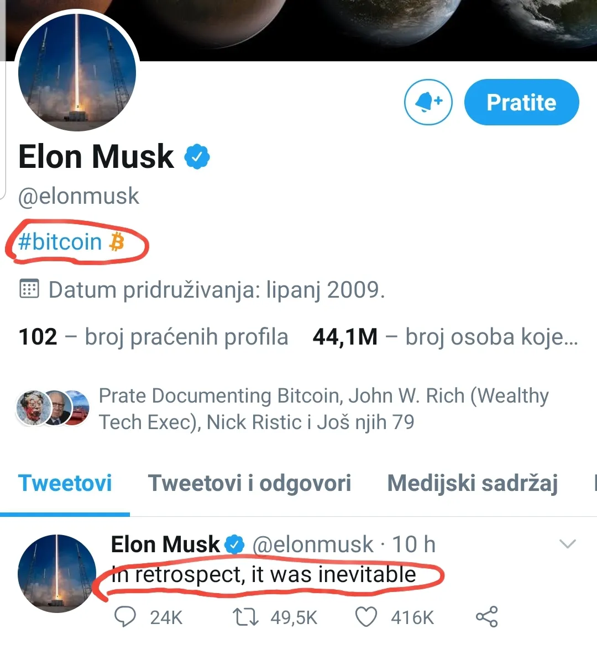Switch to Medijski sadržaj tab
This screenshot has height=645, width=597.
point(472,483)
